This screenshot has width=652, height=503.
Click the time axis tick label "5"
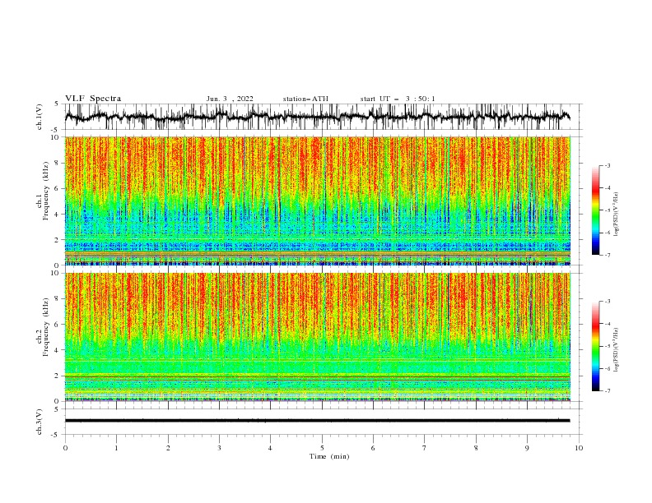(x=322, y=448)
